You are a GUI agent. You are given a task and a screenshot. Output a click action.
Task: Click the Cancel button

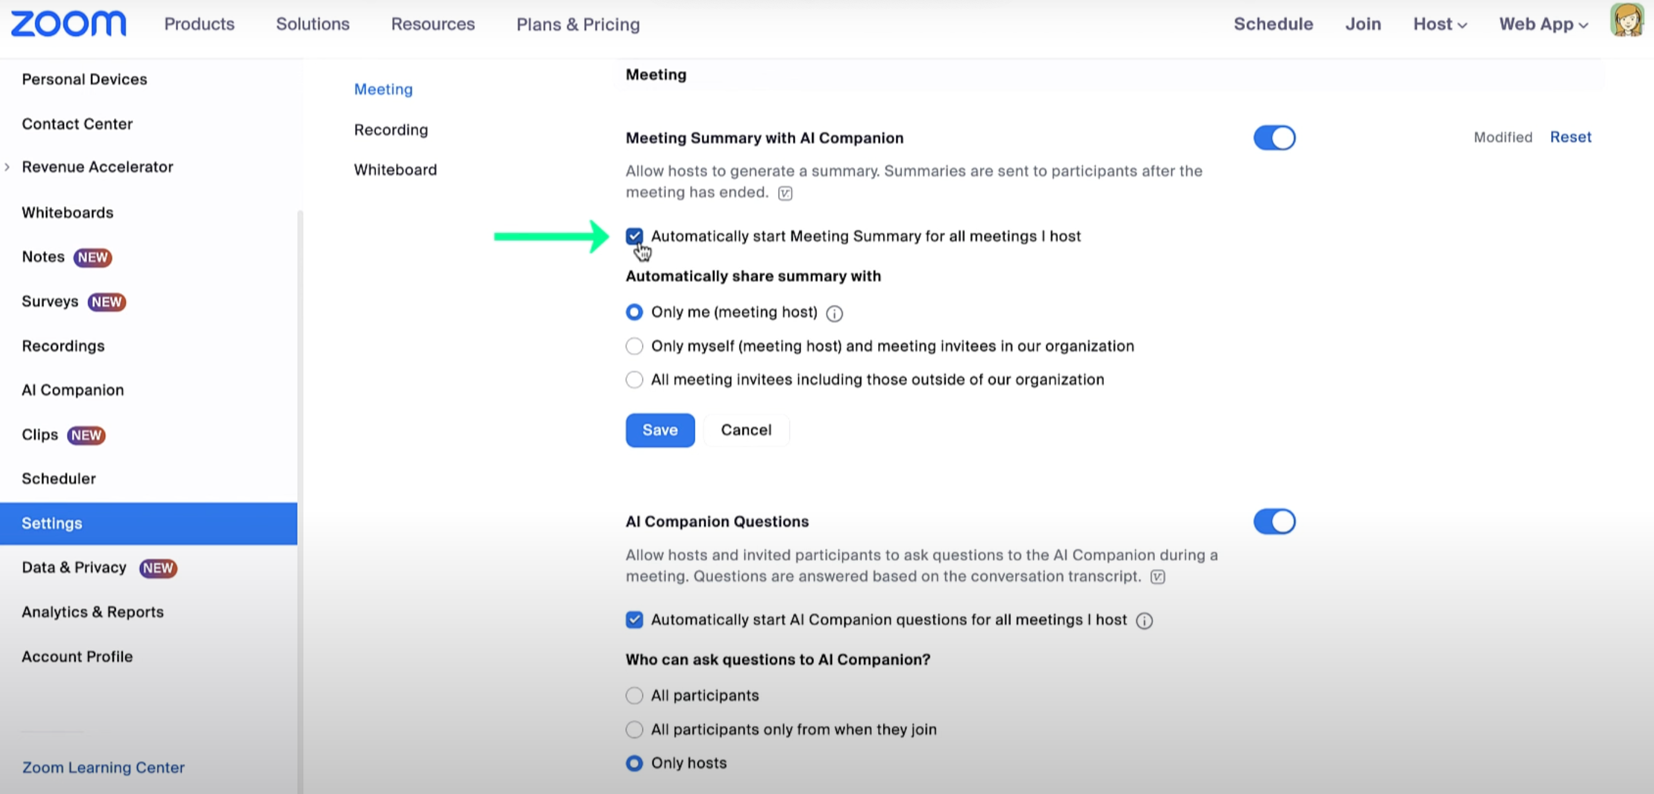(x=746, y=430)
